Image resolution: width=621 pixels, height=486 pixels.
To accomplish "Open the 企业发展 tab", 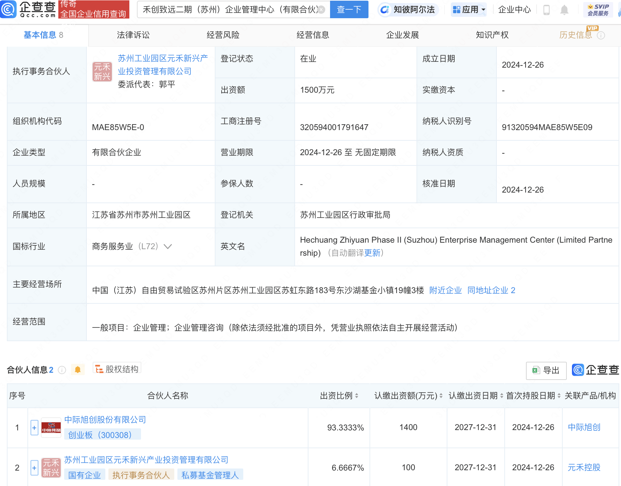I will pos(402,35).
